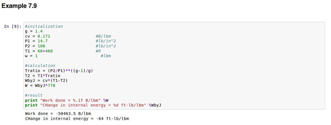Click the P2 = 100 assignment

click(35, 46)
